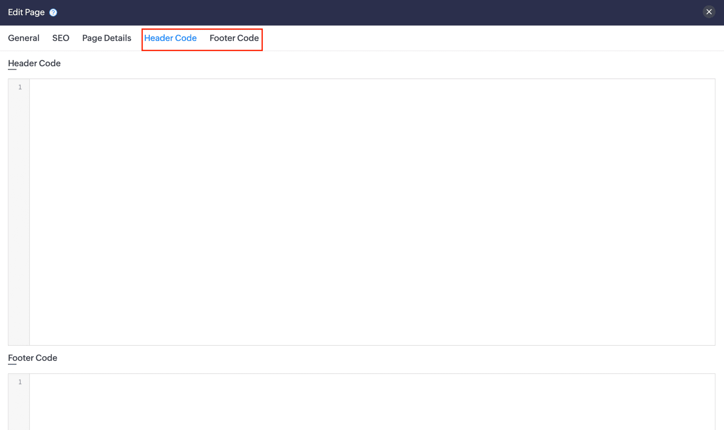Select the Header Code tab
724x430 pixels.
[170, 38]
